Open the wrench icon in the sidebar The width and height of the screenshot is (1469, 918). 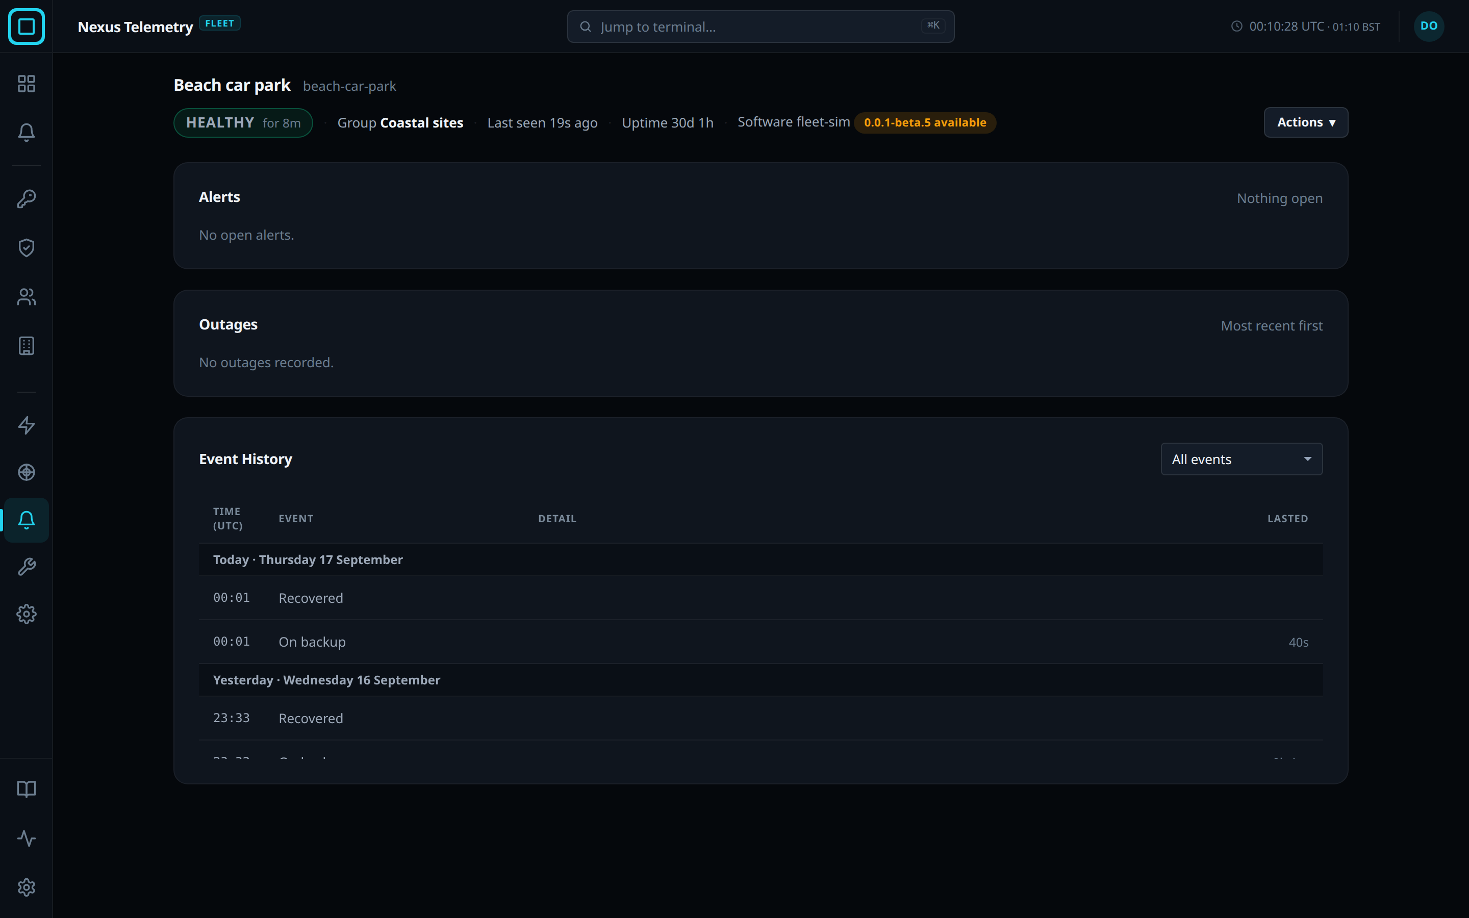[x=26, y=567]
